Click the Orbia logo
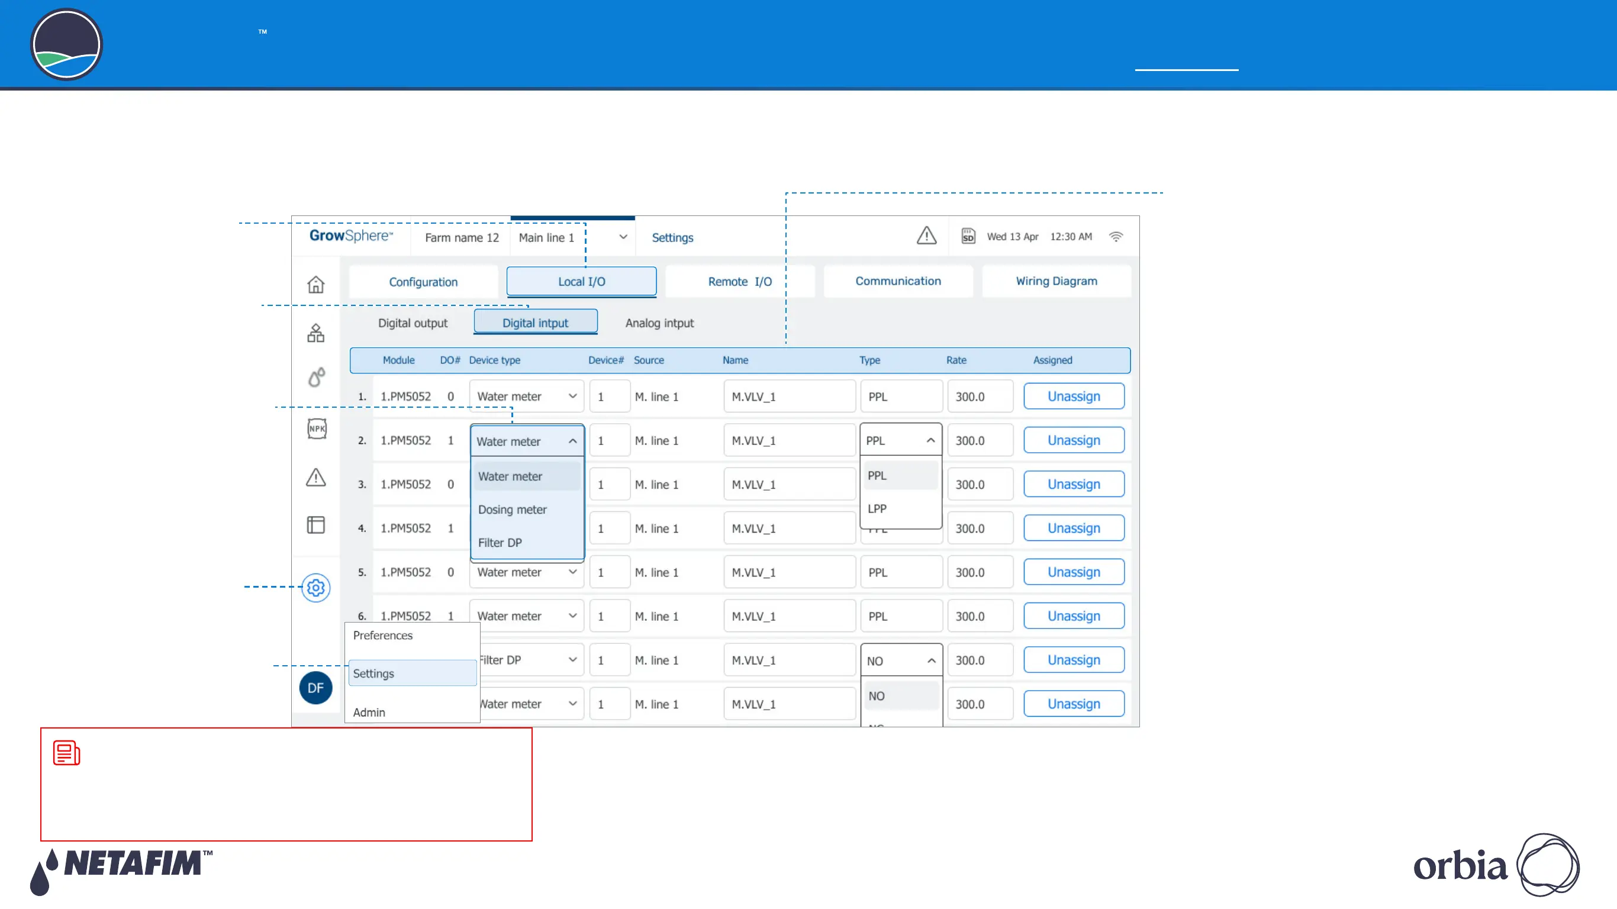The height and width of the screenshot is (909, 1617). [x=1496, y=865]
